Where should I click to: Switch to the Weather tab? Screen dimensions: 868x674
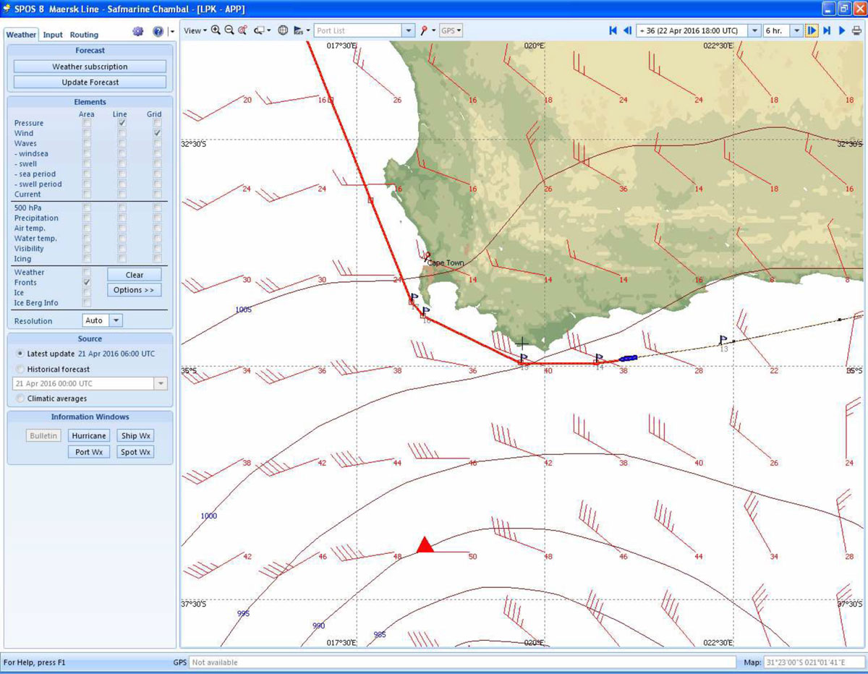point(21,35)
